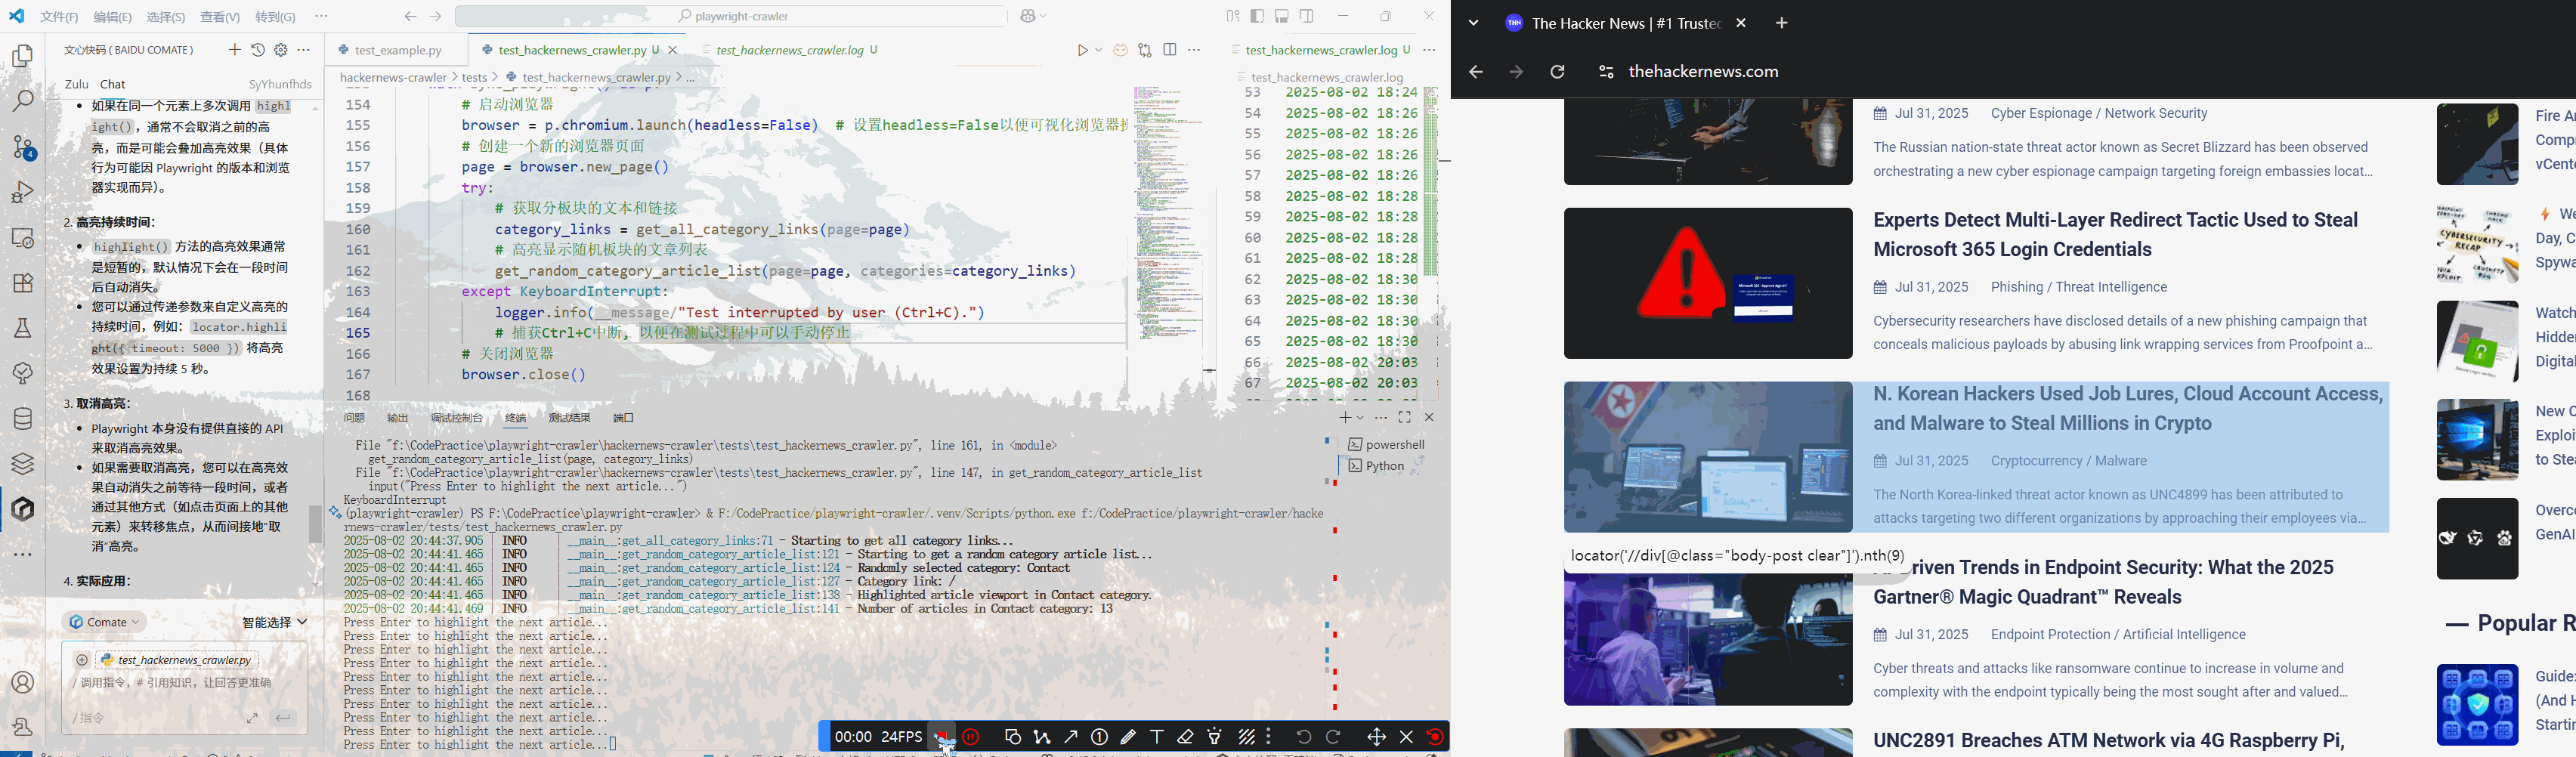Undo last annotation in recorder toolbar
Viewport: 2576px width, 757px height.
click(1303, 737)
